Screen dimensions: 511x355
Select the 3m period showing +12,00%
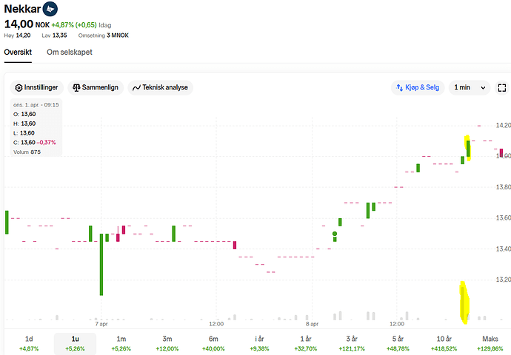coord(167,343)
